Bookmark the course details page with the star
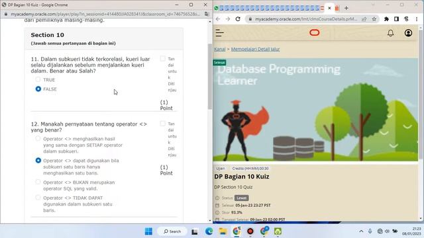This screenshot has width=424, height=238. [x=374, y=19]
